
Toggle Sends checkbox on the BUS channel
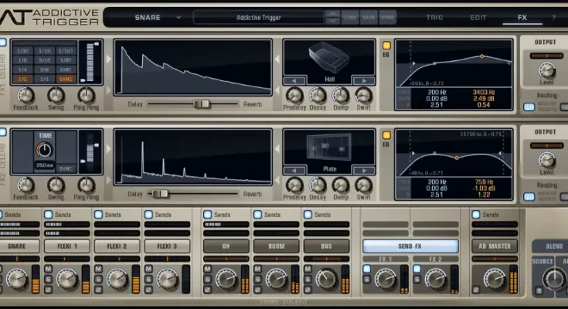pyautogui.click(x=308, y=214)
